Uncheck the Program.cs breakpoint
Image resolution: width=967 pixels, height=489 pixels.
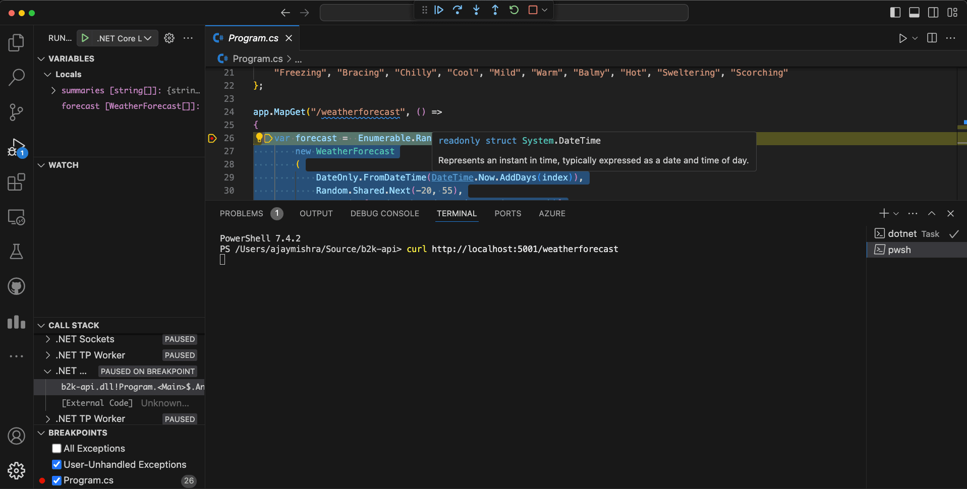(57, 481)
